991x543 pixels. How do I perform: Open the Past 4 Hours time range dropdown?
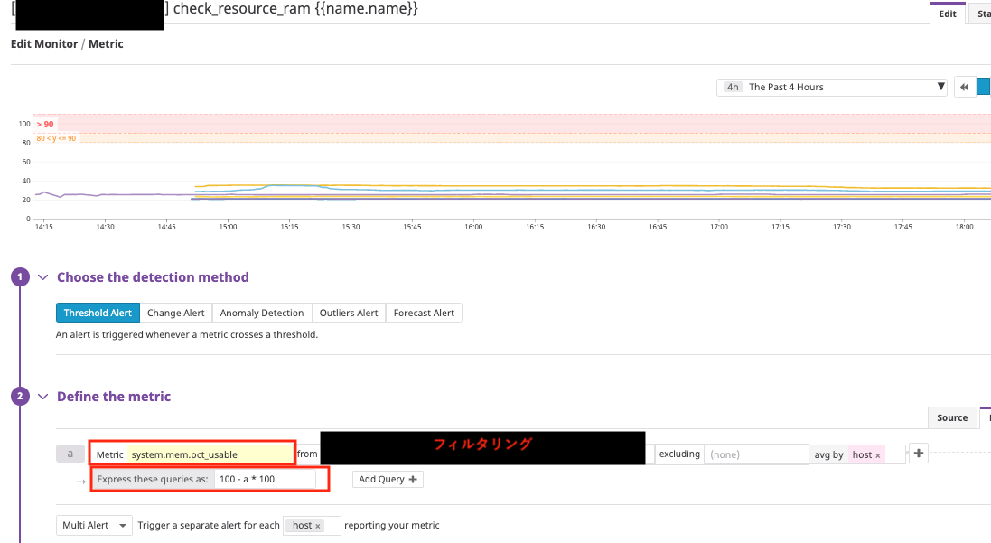pos(832,88)
